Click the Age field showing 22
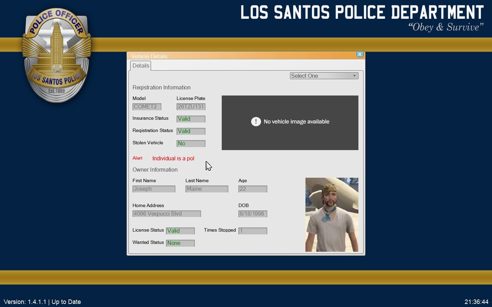 pos(253,189)
